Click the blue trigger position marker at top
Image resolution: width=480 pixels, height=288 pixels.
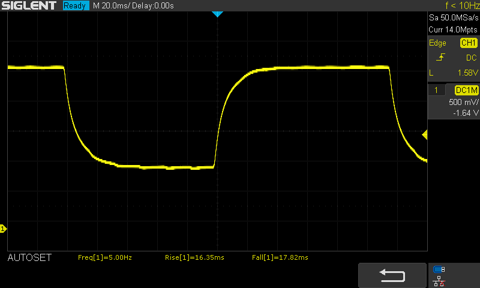218,14
